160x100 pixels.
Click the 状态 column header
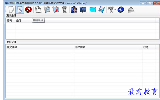coord(149,47)
